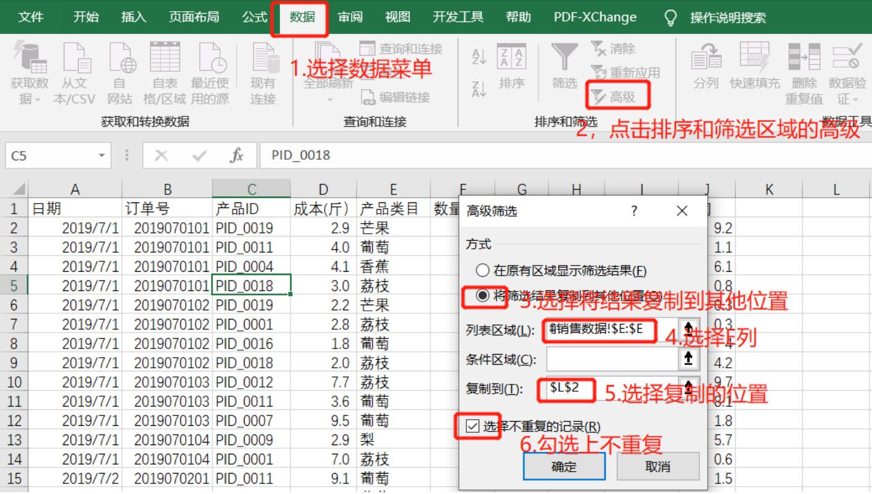Viewport: 872px width, 494px height.
Task: Click the 复制到 input field
Action: (x=612, y=389)
